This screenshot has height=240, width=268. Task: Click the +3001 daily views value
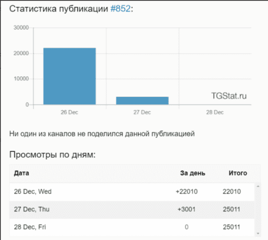(x=186, y=210)
